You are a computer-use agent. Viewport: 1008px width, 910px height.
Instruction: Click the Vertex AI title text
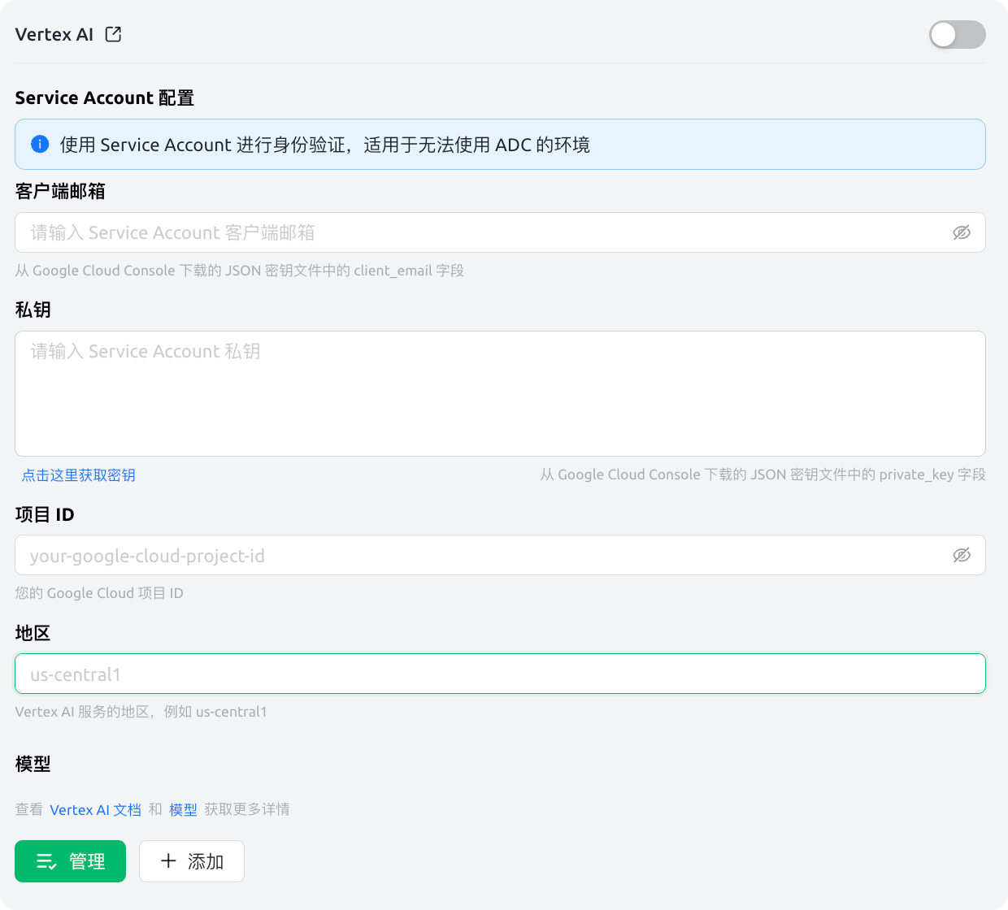54,34
